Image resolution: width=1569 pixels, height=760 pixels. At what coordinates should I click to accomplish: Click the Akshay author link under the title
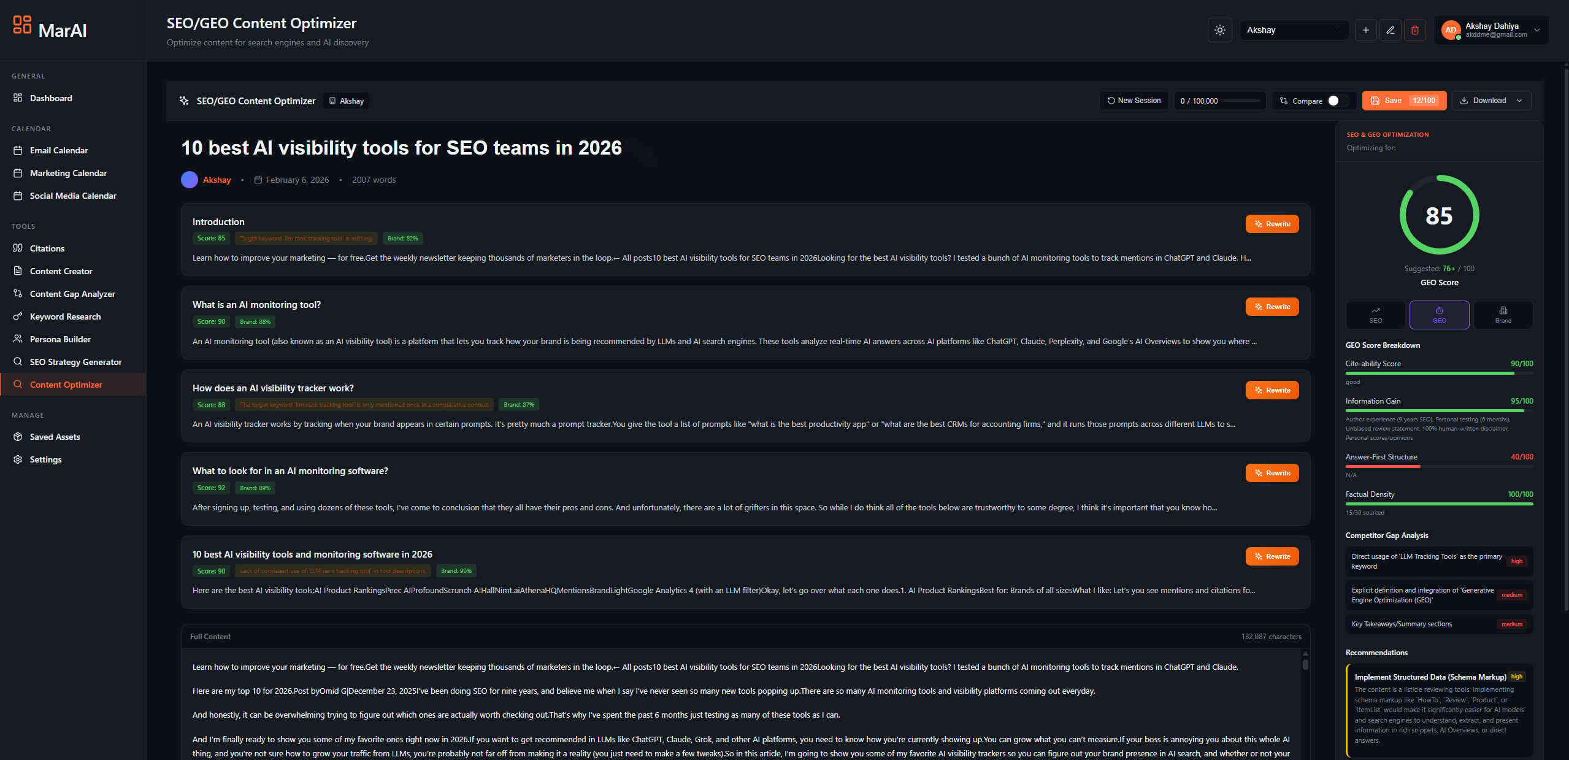coord(217,180)
